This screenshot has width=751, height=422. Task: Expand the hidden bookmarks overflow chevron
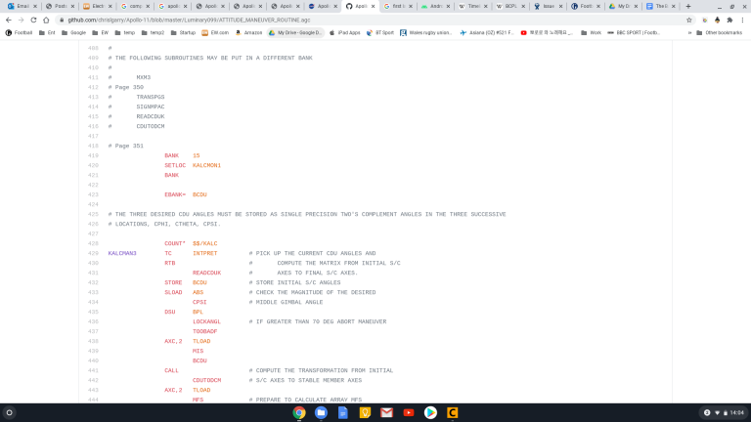pyautogui.click(x=687, y=32)
